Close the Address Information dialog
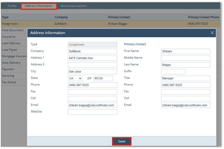The height and width of the screenshot is (149, 224). coord(212,33)
